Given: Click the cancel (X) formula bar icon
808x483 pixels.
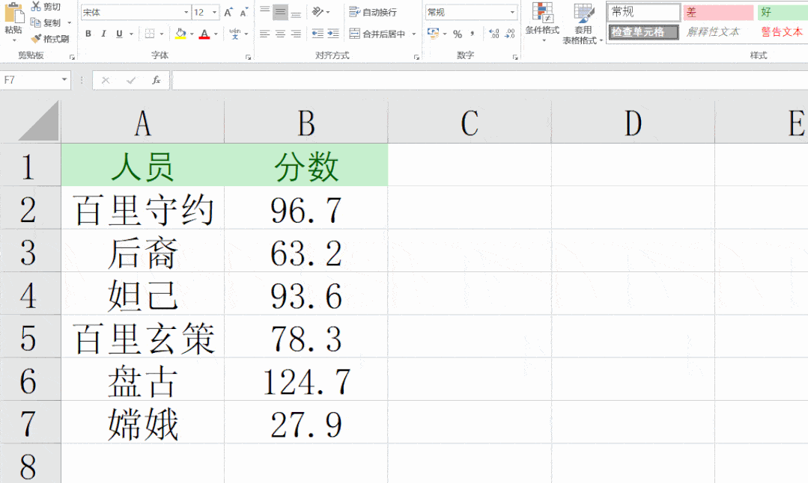Looking at the screenshot, I should coord(106,80).
